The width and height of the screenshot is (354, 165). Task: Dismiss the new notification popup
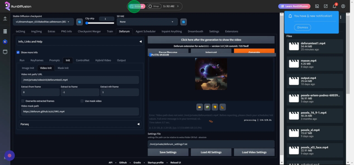point(302,28)
